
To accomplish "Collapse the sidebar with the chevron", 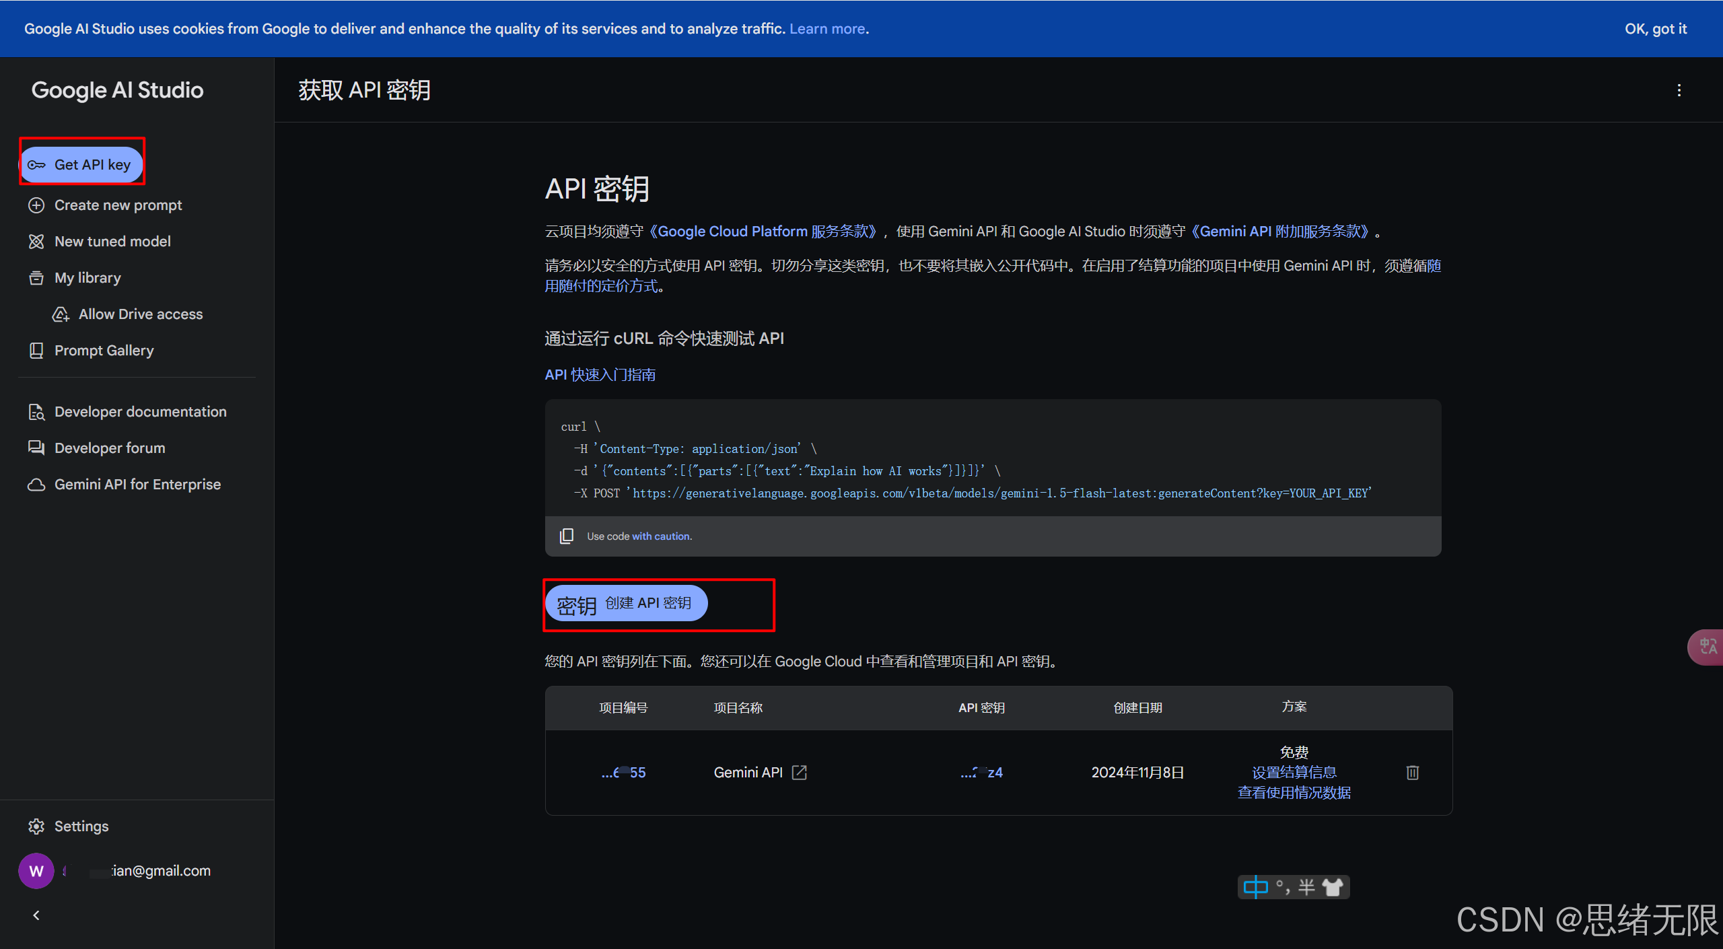I will pos(36,915).
